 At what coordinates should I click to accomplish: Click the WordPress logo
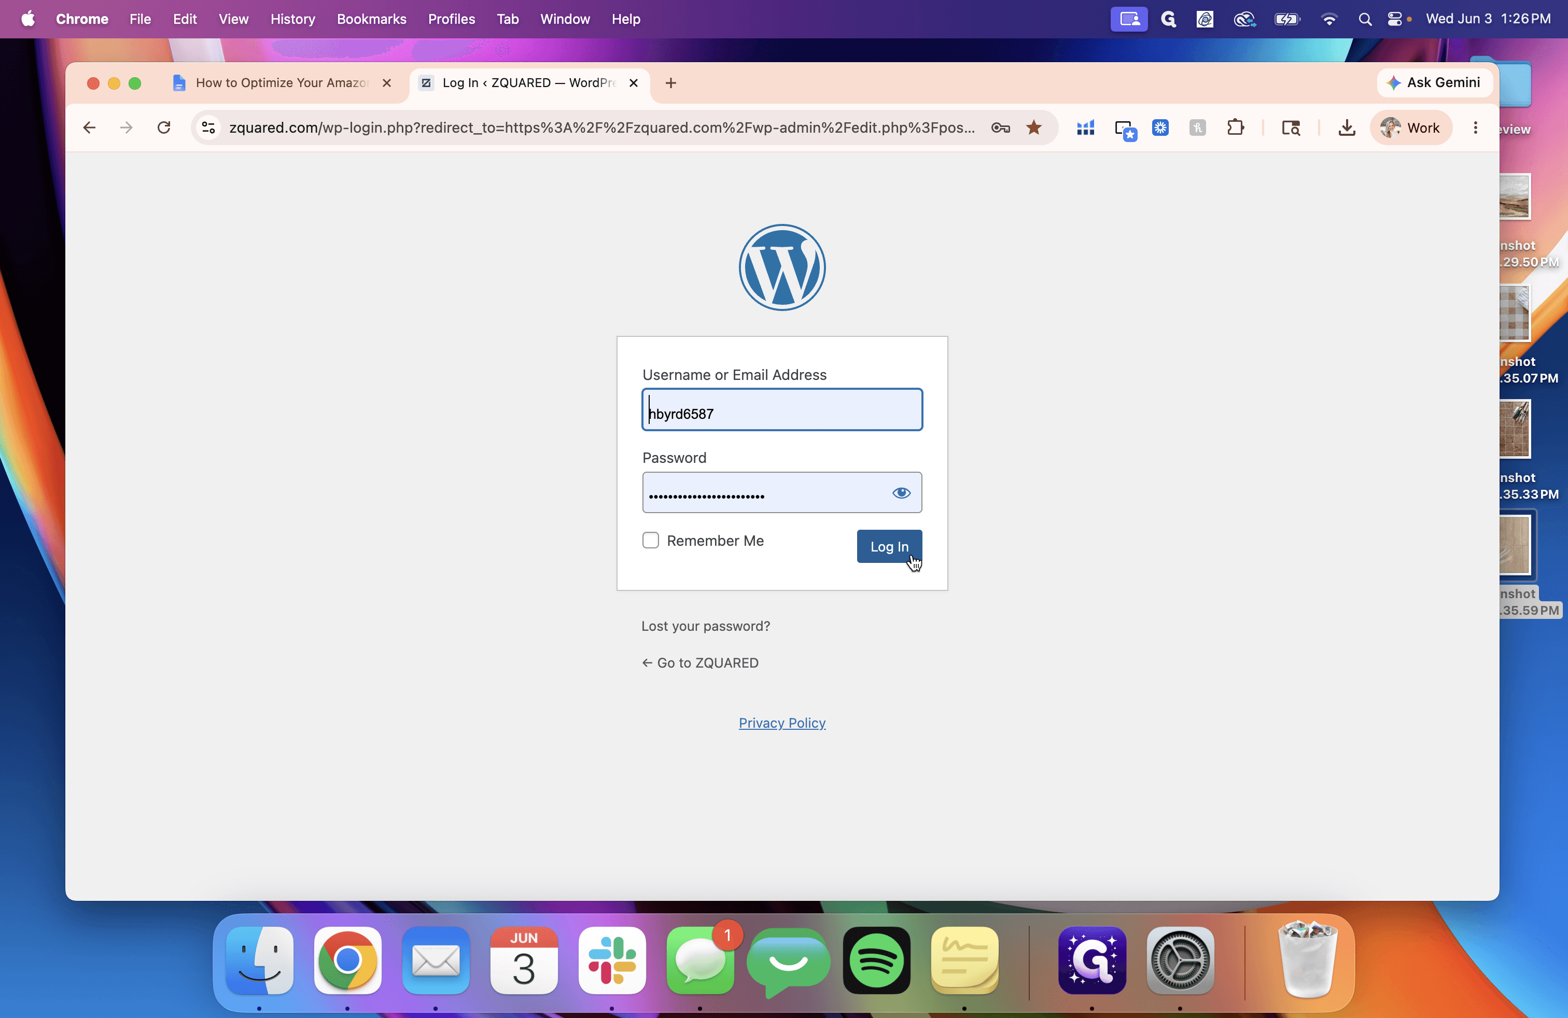pos(782,267)
